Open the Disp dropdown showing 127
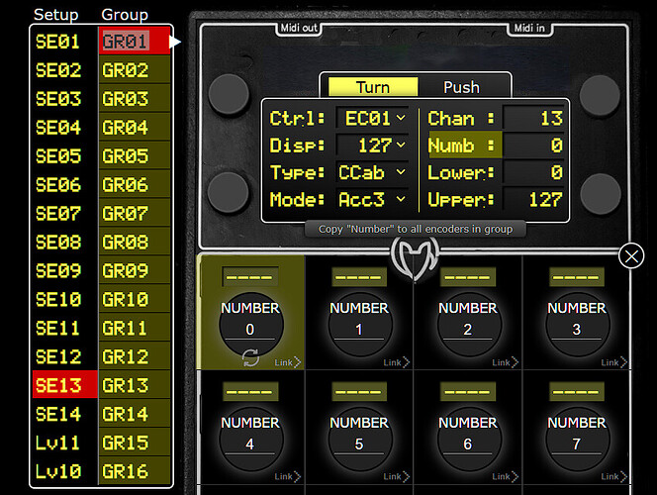Image resolution: width=657 pixels, height=495 pixels. coord(372,146)
